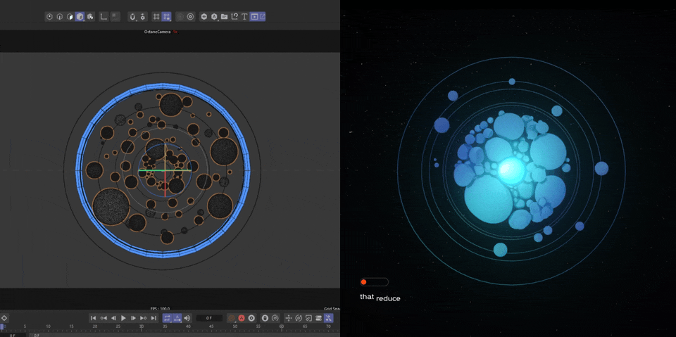The width and height of the screenshot is (676, 337).
Task: Click the glowing core of the rendered sphere
Action: tap(509, 170)
